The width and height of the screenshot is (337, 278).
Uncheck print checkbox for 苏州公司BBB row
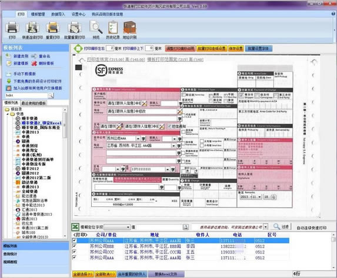(74, 246)
